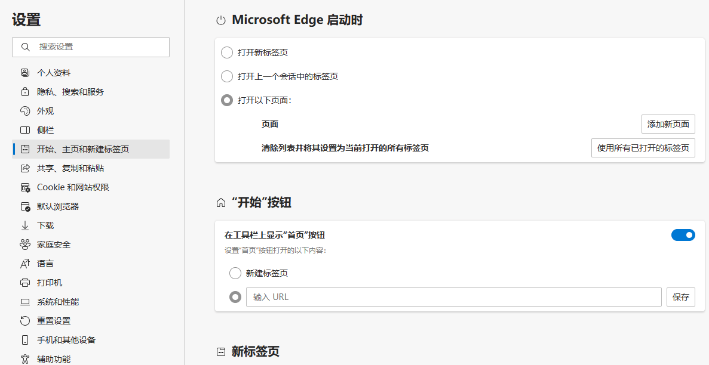
Task: Click the 输入 URL text field
Action: point(453,297)
